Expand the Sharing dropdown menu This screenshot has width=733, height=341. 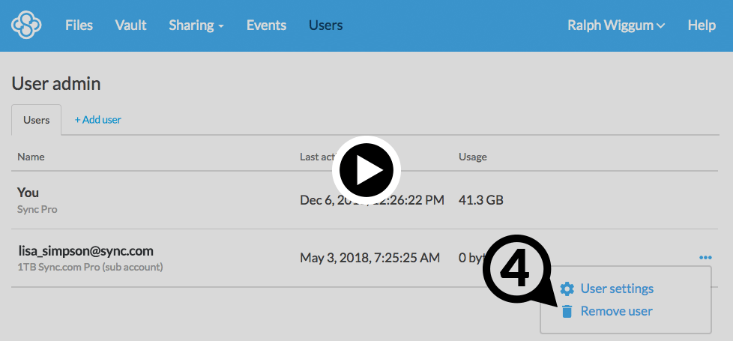[x=196, y=25]
